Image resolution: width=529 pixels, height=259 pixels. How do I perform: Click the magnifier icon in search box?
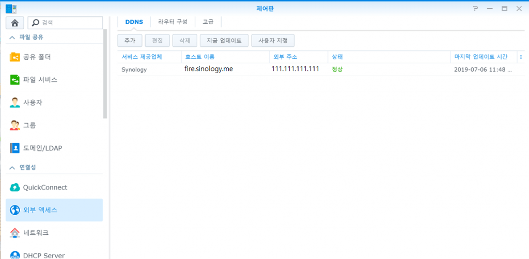point(35,23)
